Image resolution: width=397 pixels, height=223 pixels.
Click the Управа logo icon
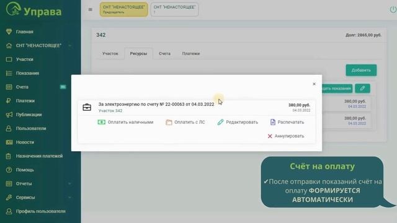14,9
